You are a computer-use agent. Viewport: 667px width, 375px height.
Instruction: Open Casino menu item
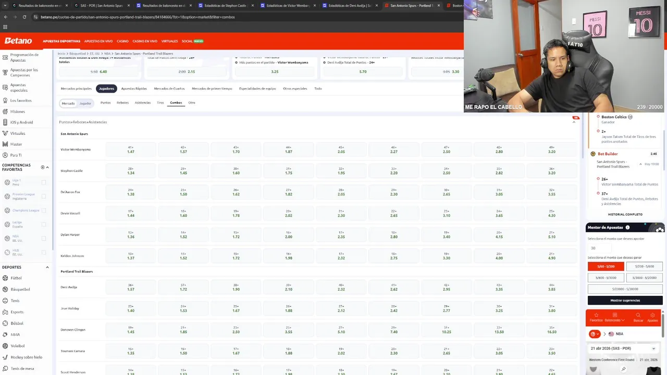pyautogui.click(x=122, y=41)
